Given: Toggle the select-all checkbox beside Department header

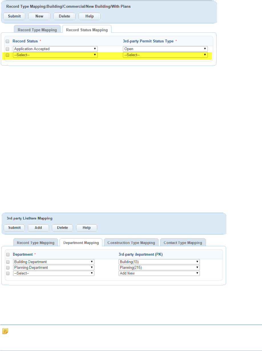Looking at the screenshot, I should pyautogui.click(x=8, y=255).
